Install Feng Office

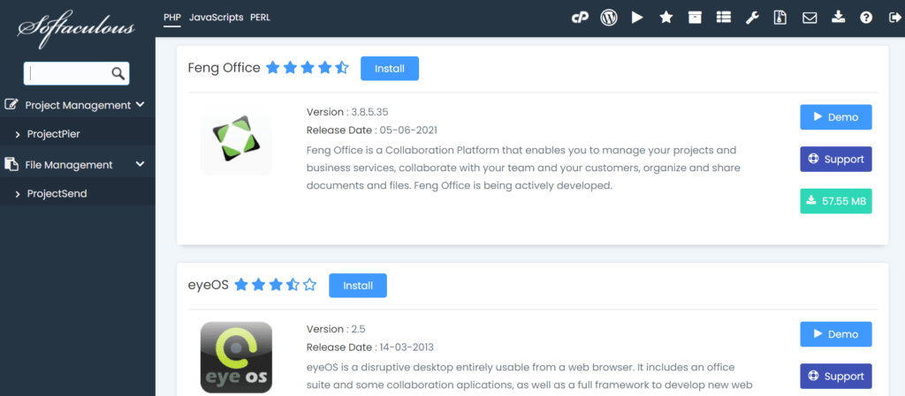point(390,69)
